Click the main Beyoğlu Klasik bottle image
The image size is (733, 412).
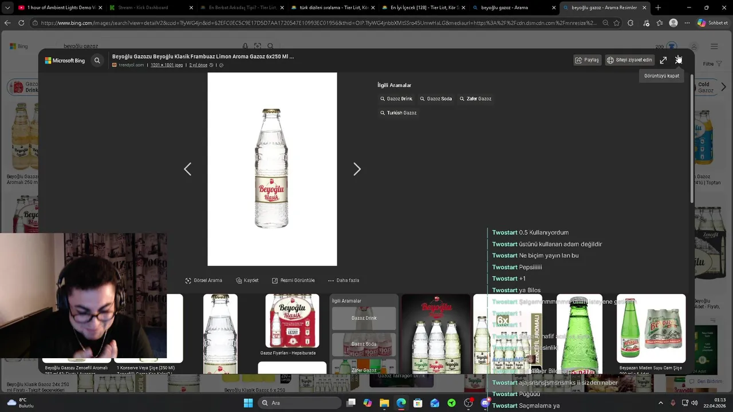272,169
